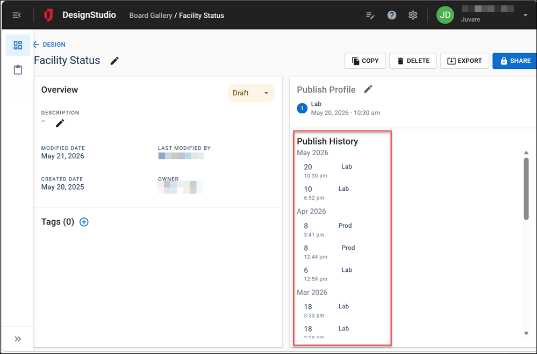The height and width of the screenshot is (354, 537).
Task: Select Apr 8 12:44 pm Prod entry
Action: (330, 251)
